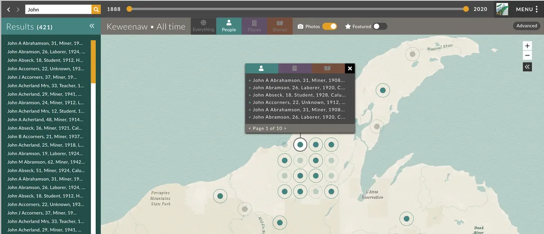This screenshot has width=544, height=234.
Task: Open the three-dot MENU icon
Action: click(537, 10)
